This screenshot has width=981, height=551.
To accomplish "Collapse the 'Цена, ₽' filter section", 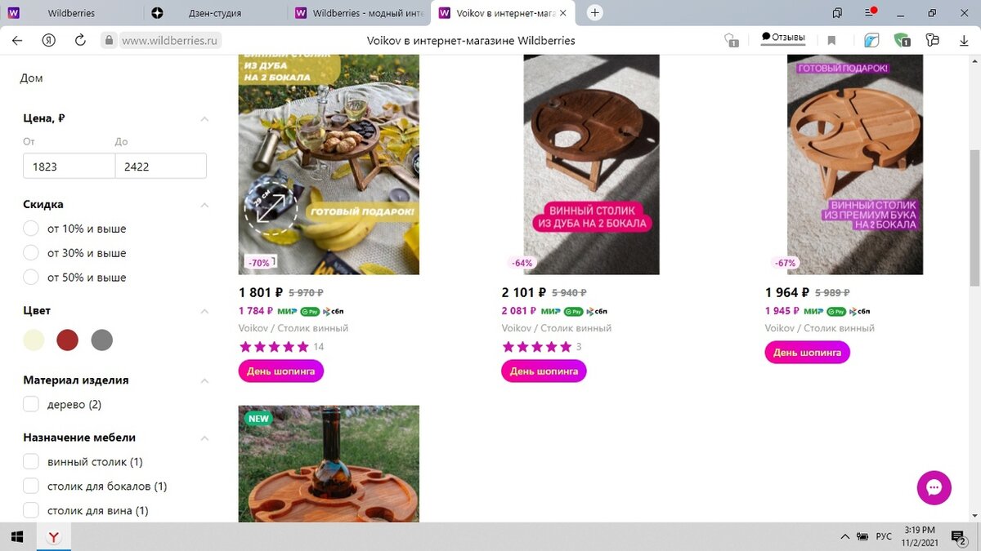I will click(x=204, y=119).
